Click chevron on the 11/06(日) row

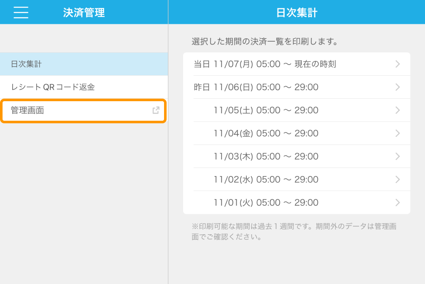(x=398, y=87)
